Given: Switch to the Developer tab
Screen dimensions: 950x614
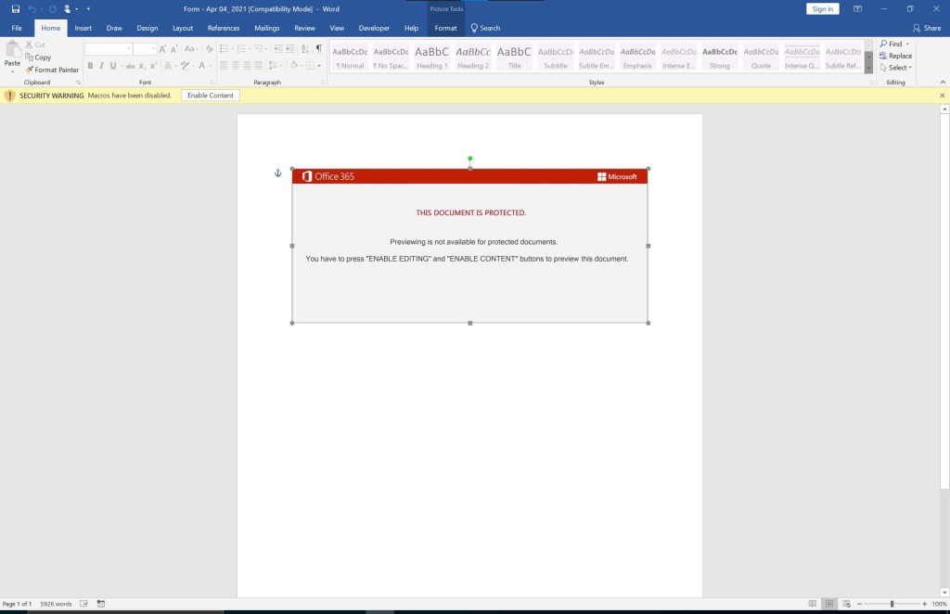Looking at the screenshot, I should point(374,28).
